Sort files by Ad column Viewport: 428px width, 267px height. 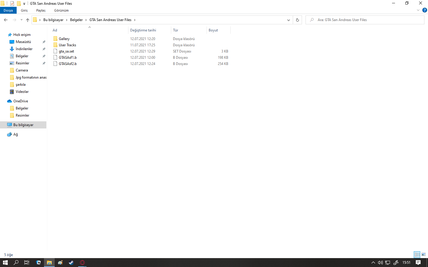[x=89, y=30]
